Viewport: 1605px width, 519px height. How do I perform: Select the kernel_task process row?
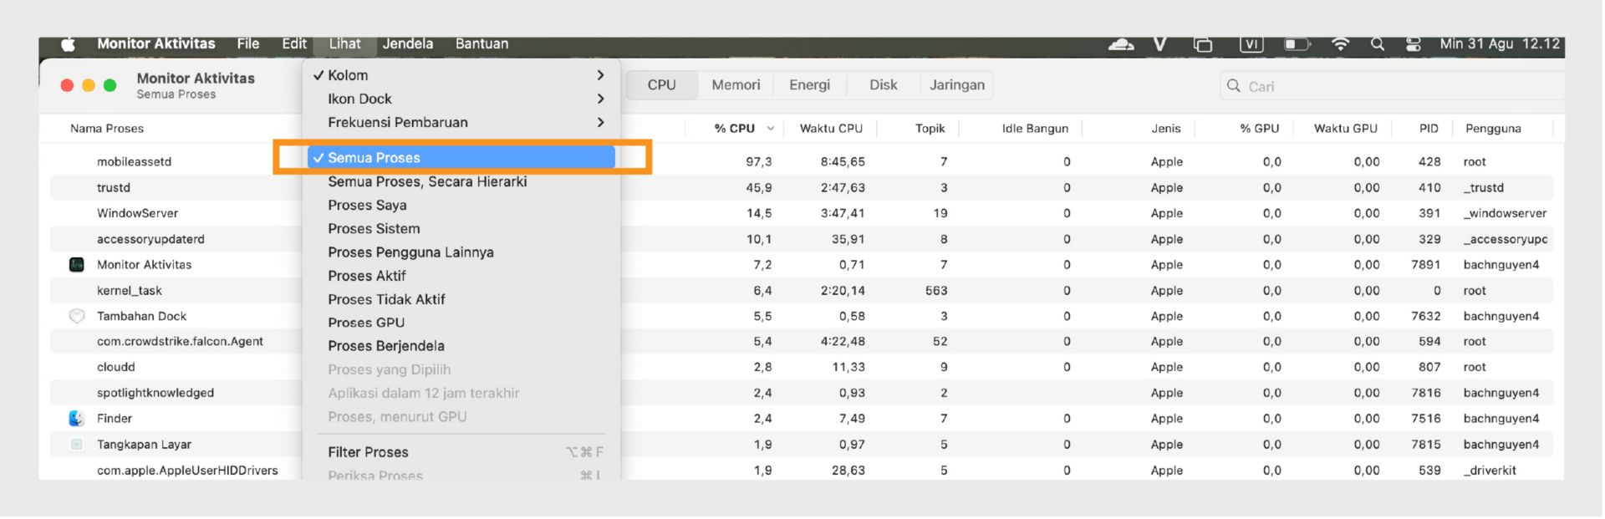pos(130,291)
